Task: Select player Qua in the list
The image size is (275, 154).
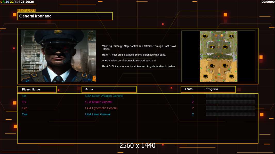Action: 25,114
